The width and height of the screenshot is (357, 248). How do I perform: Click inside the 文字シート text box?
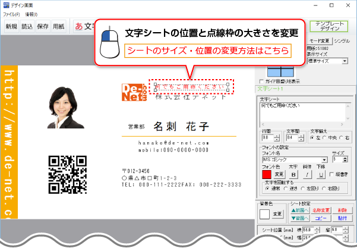point(303,112)
